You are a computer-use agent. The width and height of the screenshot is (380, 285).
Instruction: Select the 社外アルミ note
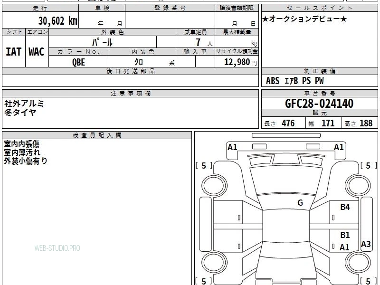[x=24, y=104]
